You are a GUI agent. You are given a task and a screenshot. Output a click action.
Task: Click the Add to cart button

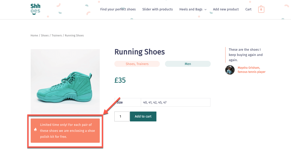[x=143, y=116]
